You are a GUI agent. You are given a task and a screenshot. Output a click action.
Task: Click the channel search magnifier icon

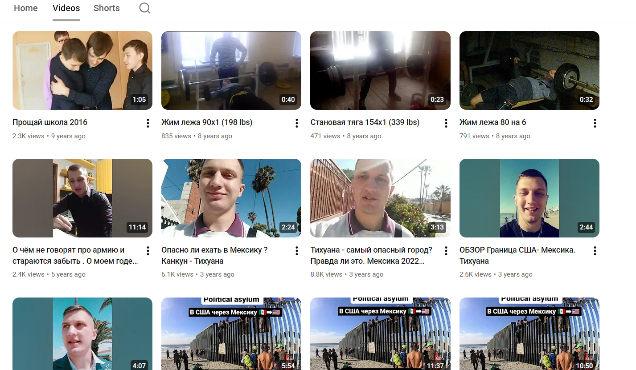tap(144, 8)
